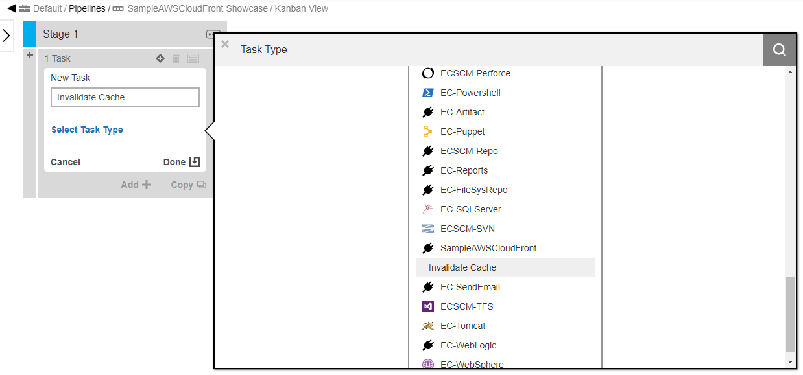Image resolution: width=803 pixels, height=375 pixels.
Task: Click the EC-Tomcat cat icon
Action: tap(427, 326)
